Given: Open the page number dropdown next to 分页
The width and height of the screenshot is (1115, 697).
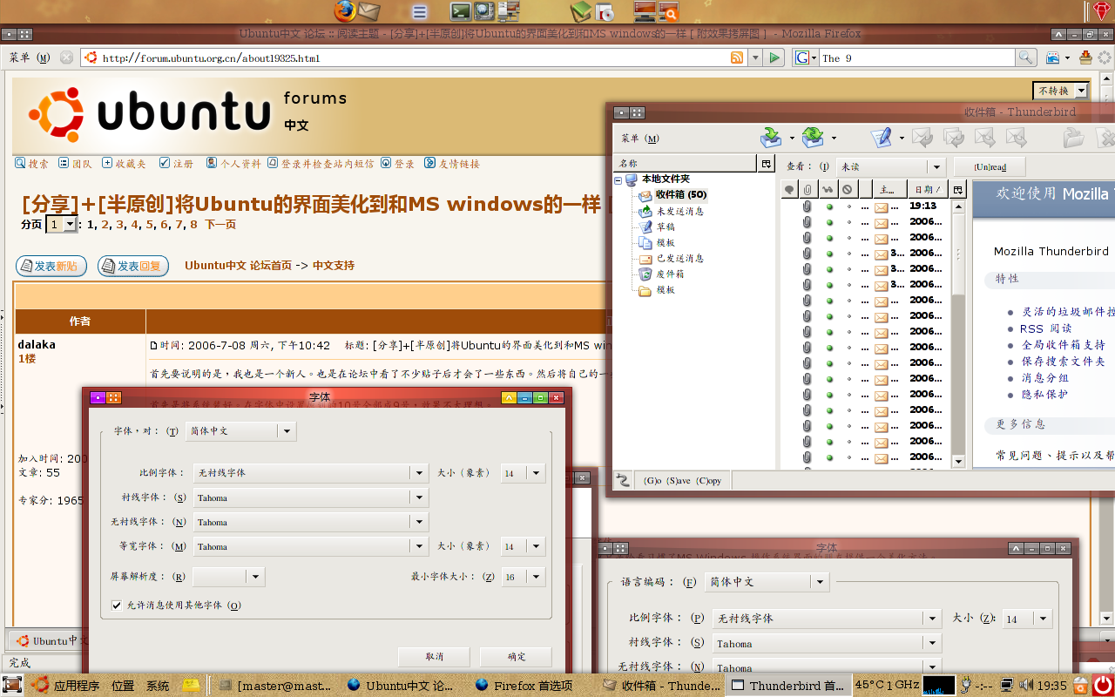Looking at the screenshot, I should pyautogui.click(x=62, y=224).
